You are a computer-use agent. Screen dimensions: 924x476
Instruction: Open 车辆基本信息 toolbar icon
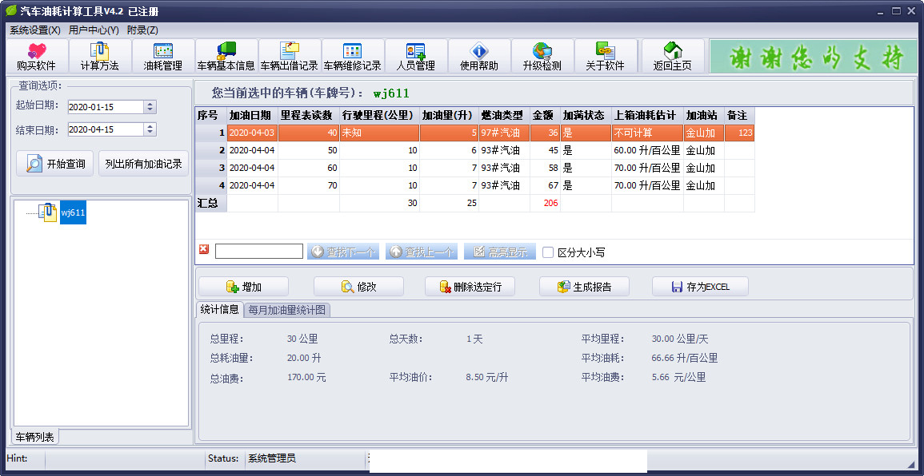coord(226,56)
